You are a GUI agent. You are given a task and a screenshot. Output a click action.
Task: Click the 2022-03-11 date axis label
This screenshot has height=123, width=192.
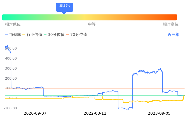tap(95, 114)
